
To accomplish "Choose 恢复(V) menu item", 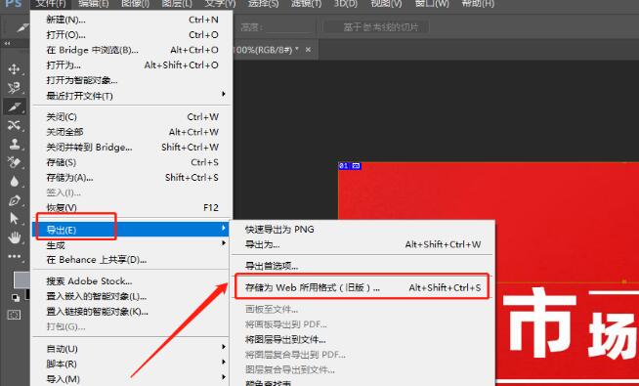I will pyautogui.click(x=132, y=207).
